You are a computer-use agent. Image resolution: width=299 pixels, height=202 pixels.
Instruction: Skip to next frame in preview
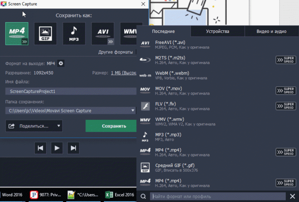73,148
